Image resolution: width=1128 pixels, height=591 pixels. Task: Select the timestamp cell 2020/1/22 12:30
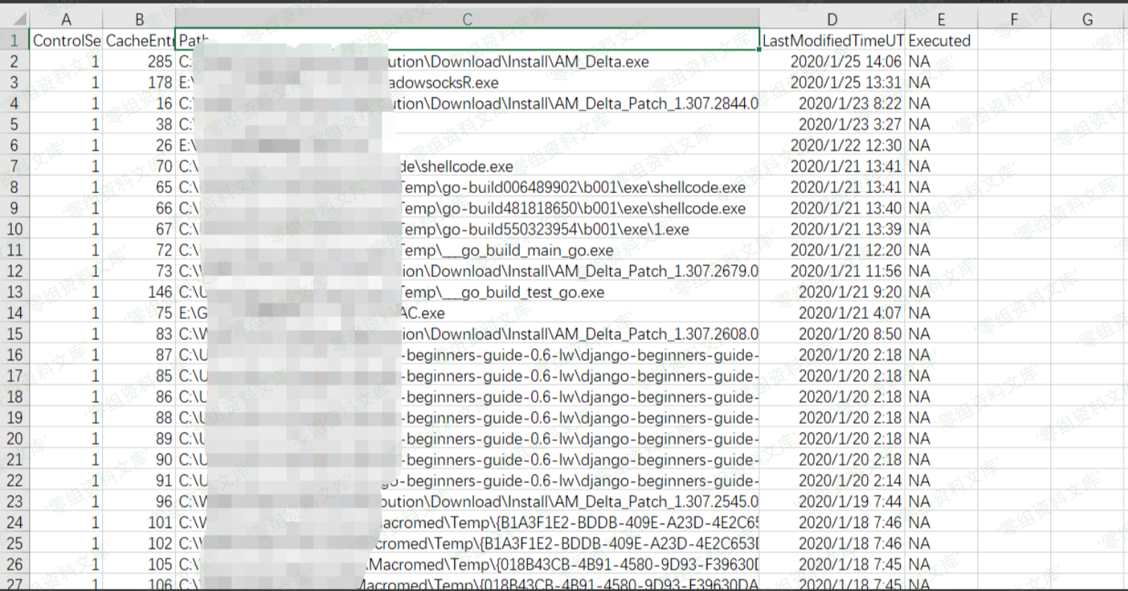(831, 145)
